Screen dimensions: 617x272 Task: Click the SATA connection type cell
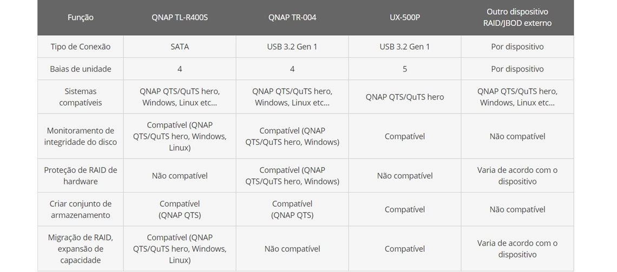(x=180, y=47)
